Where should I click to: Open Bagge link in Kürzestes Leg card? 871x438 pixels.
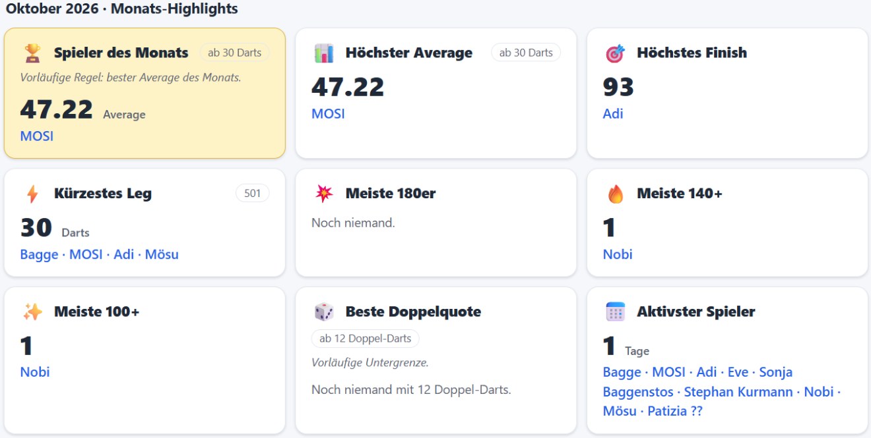point(39,254)
